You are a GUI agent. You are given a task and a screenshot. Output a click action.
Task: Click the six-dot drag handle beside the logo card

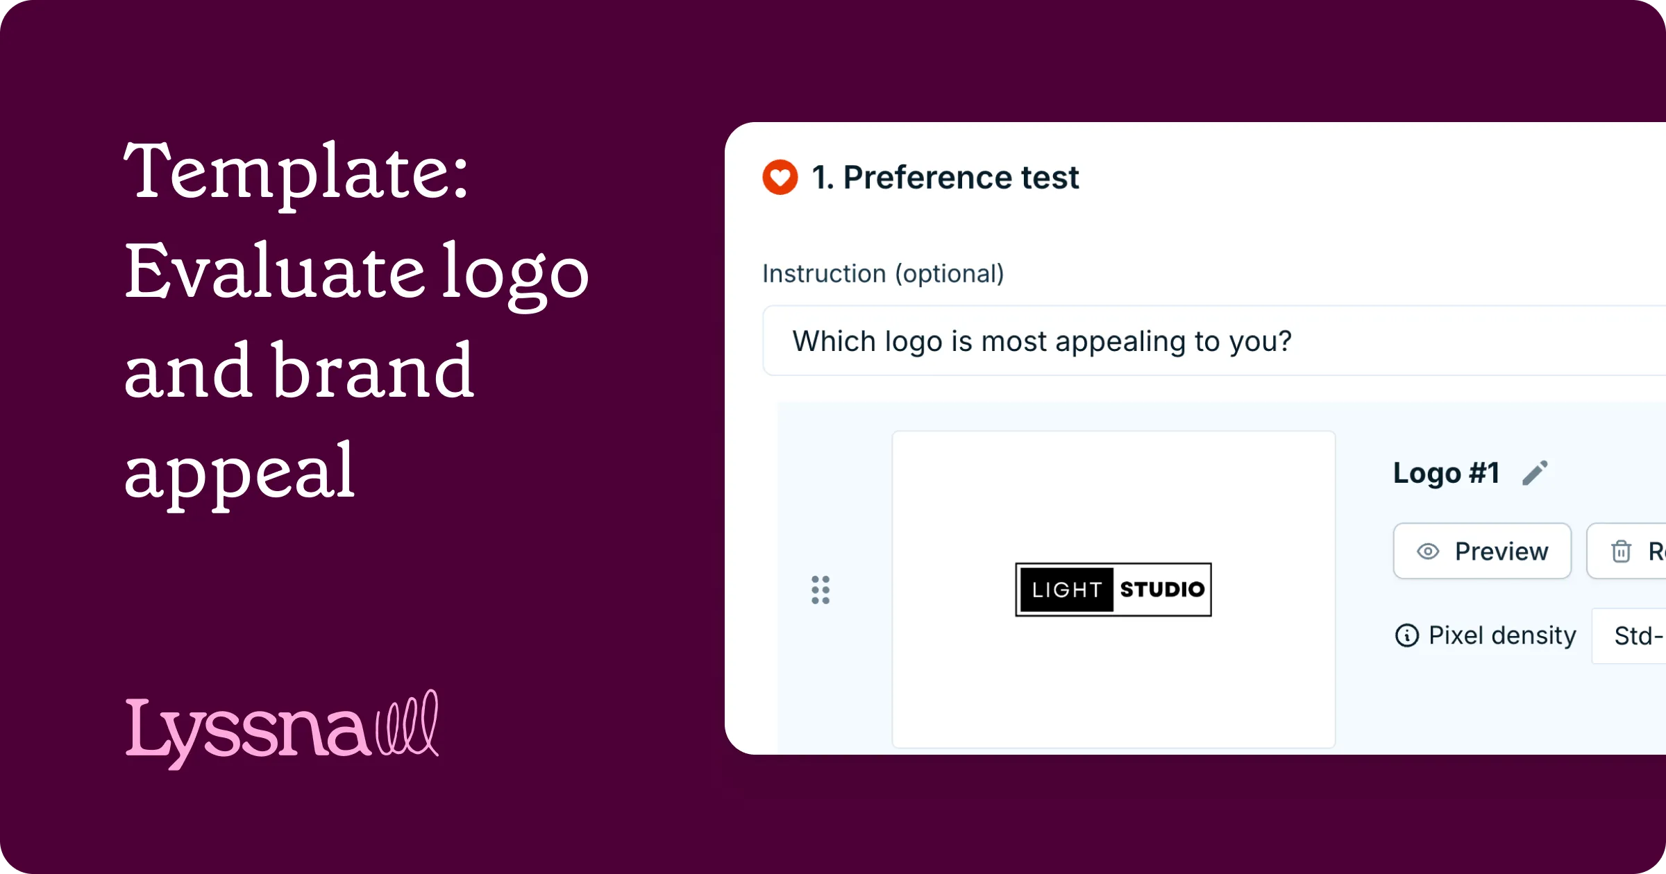(x=821, y=590)
